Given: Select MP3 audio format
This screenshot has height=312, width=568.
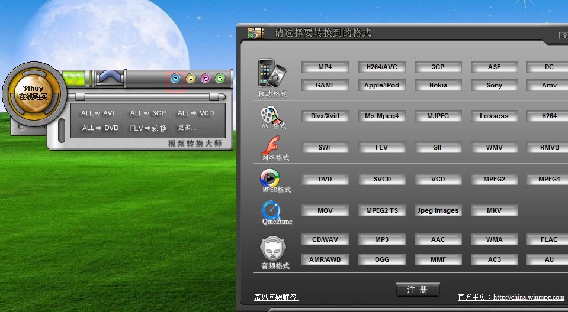Looking at the screenshot, I should [x=381, y=239].
